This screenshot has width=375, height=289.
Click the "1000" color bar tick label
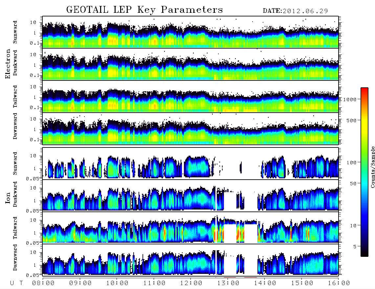[350, 99]
